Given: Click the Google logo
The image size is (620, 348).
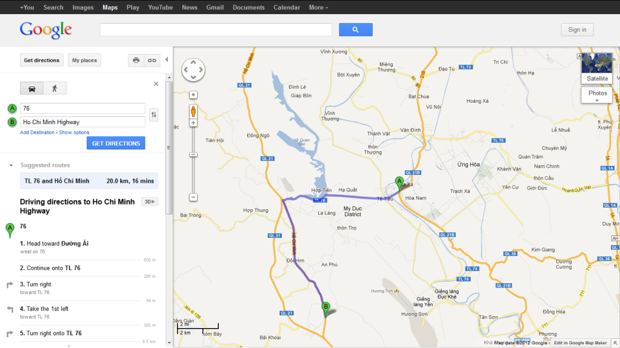Looking at the screenshot, I should pyautogui.click(x=46, y=30).
